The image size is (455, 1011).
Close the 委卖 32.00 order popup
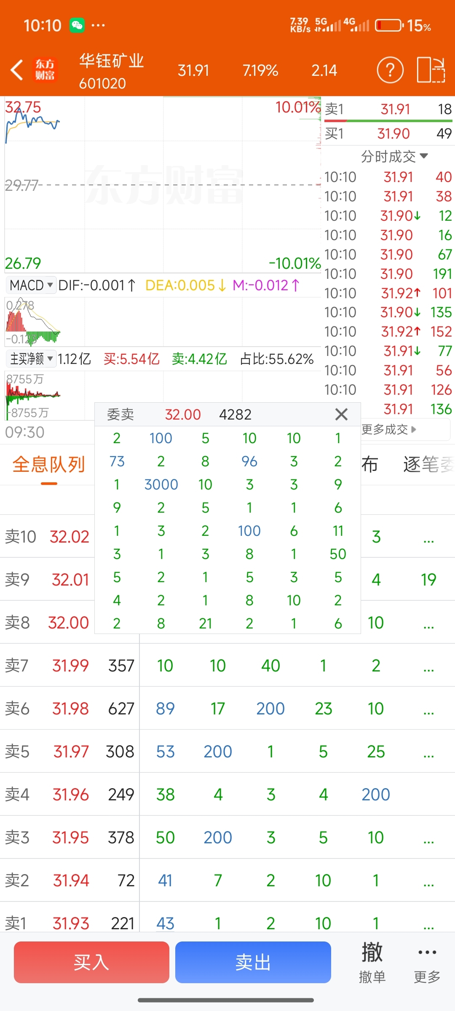click(341, 415)
